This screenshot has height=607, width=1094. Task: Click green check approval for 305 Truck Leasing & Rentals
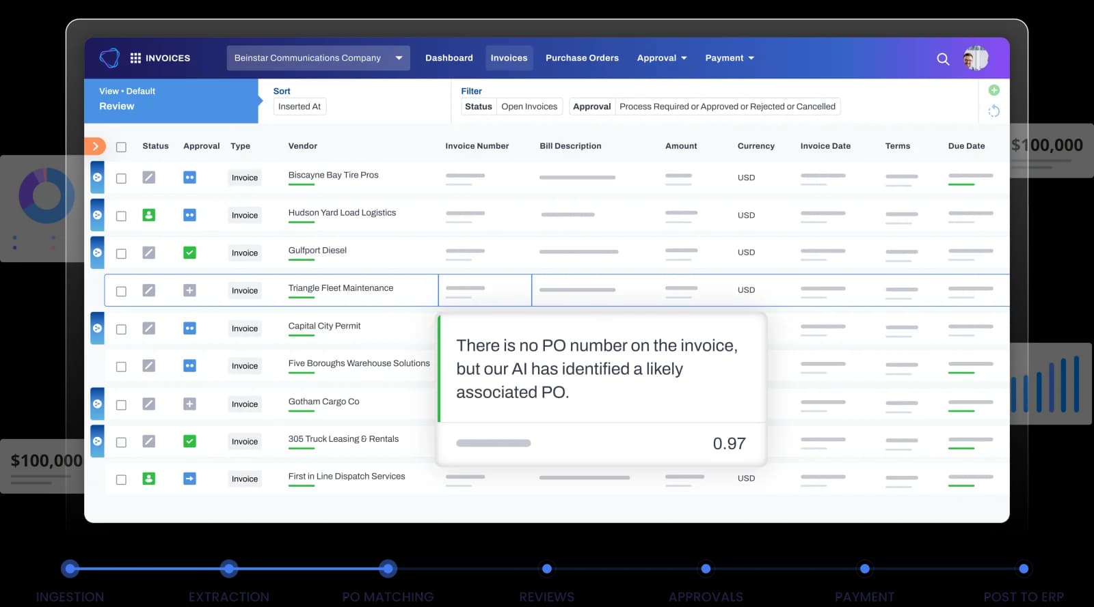pos(189,441)
